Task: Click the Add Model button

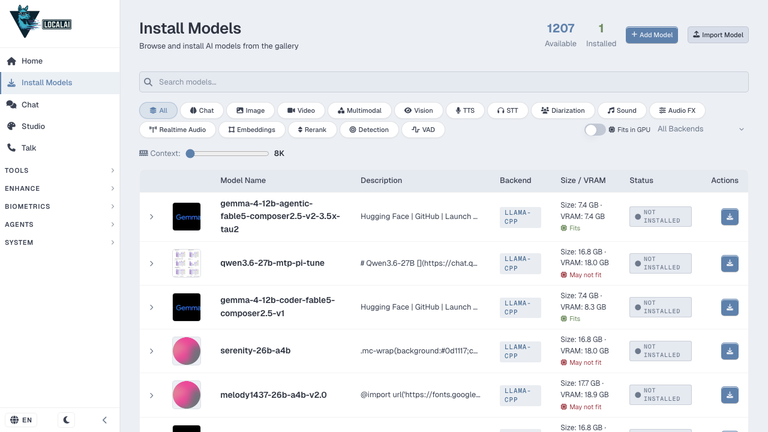Action: (x=652, y=35)
